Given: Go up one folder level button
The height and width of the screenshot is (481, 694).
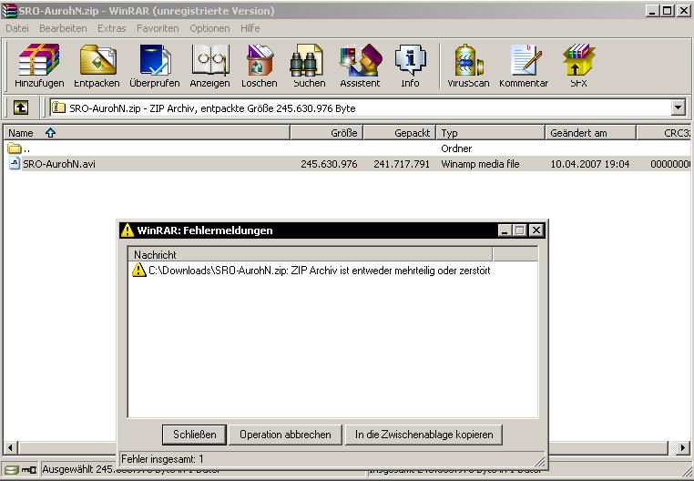Looking at the screenshot, I should [x=20, y=107].
